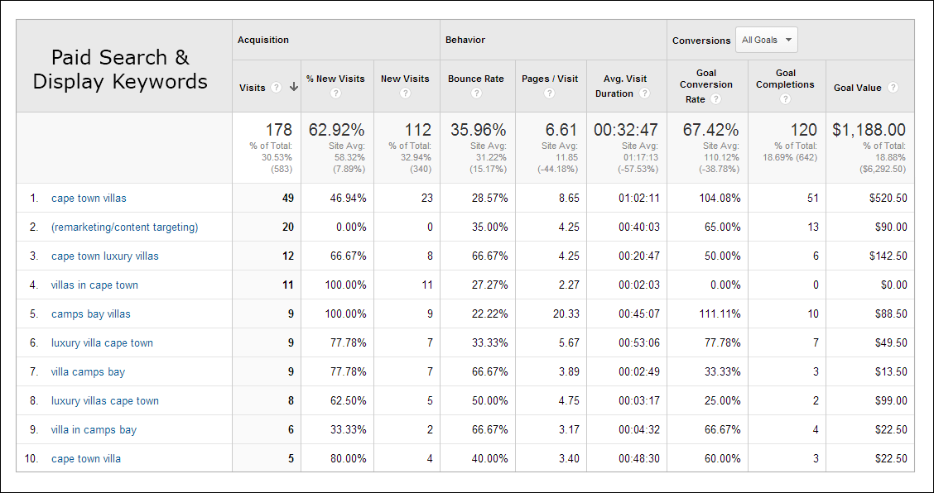Screen dimensions: 934x493
Task: Sort by % New Visits column header
Action: [x=335, y=79]
